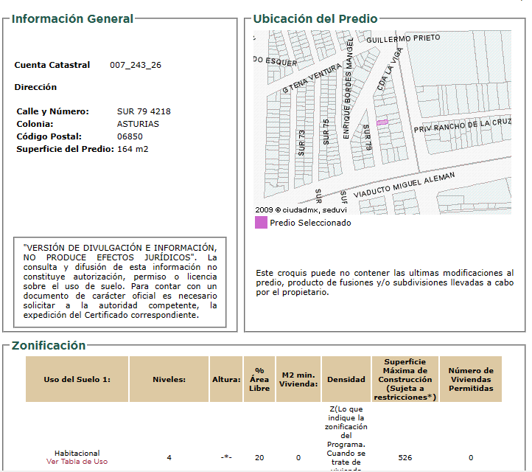Click the Densidad column header
This screenshot has width=532, height=472.
pyautogui.click(x=346, y=379)
